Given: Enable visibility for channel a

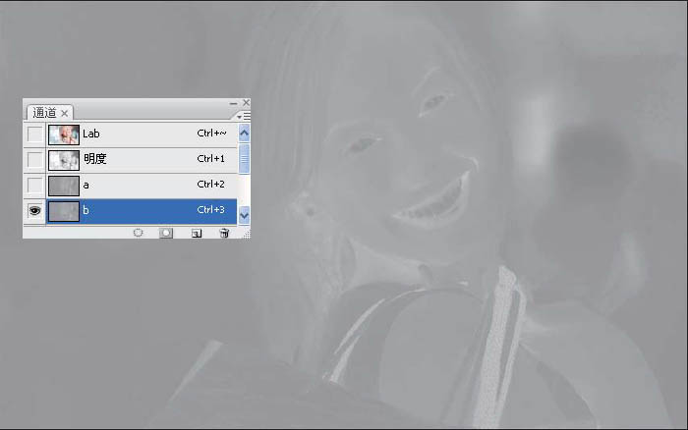Looking at the screenshot, I should point(34,185).
